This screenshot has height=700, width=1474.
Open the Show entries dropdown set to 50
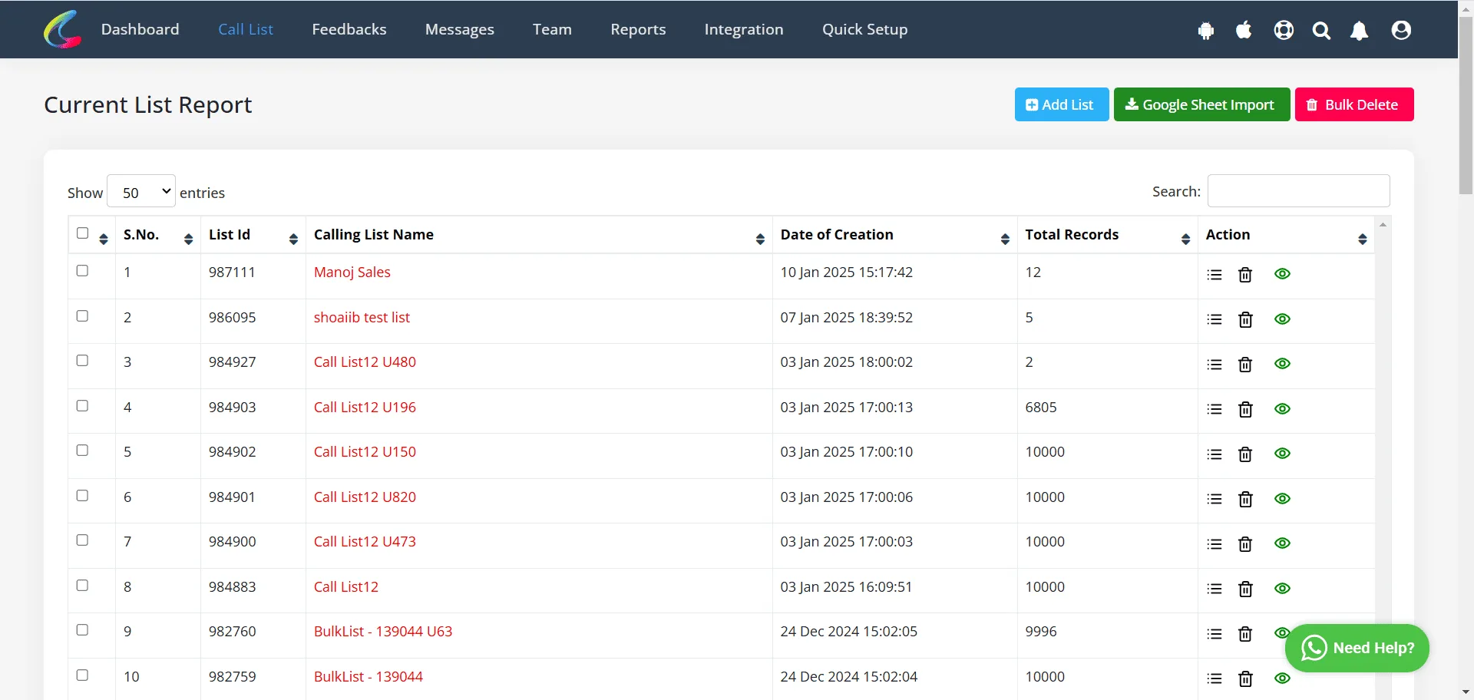(141, 192)
